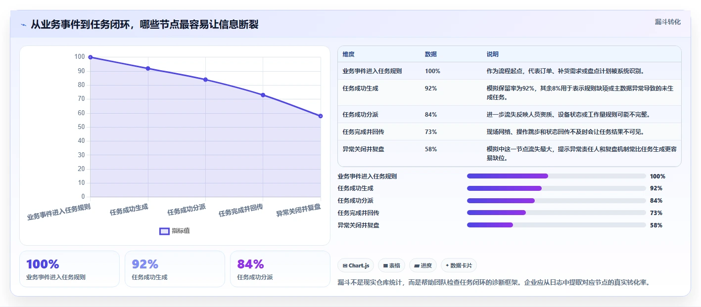Click the 58% progress bar for 异常关闭并复盘

coord(557,225)
